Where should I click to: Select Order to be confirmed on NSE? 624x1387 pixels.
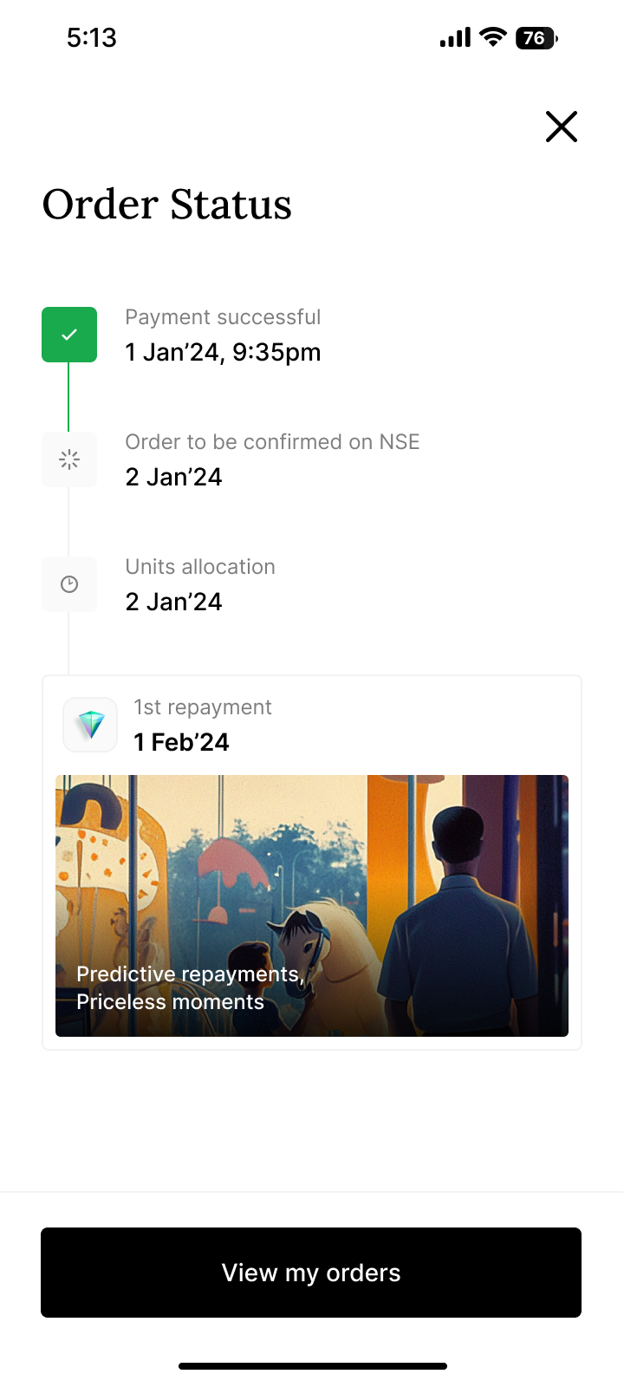(272, 442)
